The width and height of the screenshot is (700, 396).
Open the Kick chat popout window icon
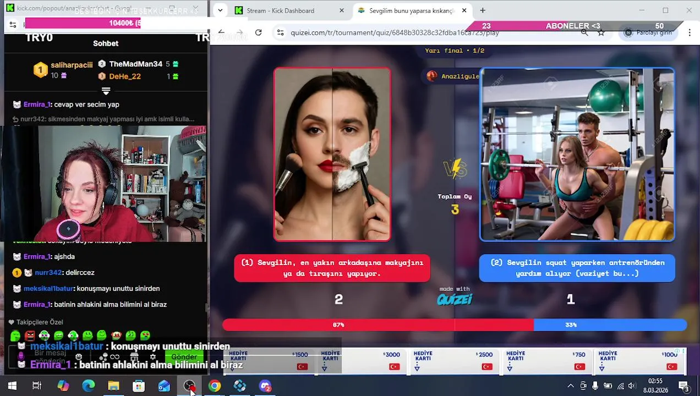(x=10, y=8)
